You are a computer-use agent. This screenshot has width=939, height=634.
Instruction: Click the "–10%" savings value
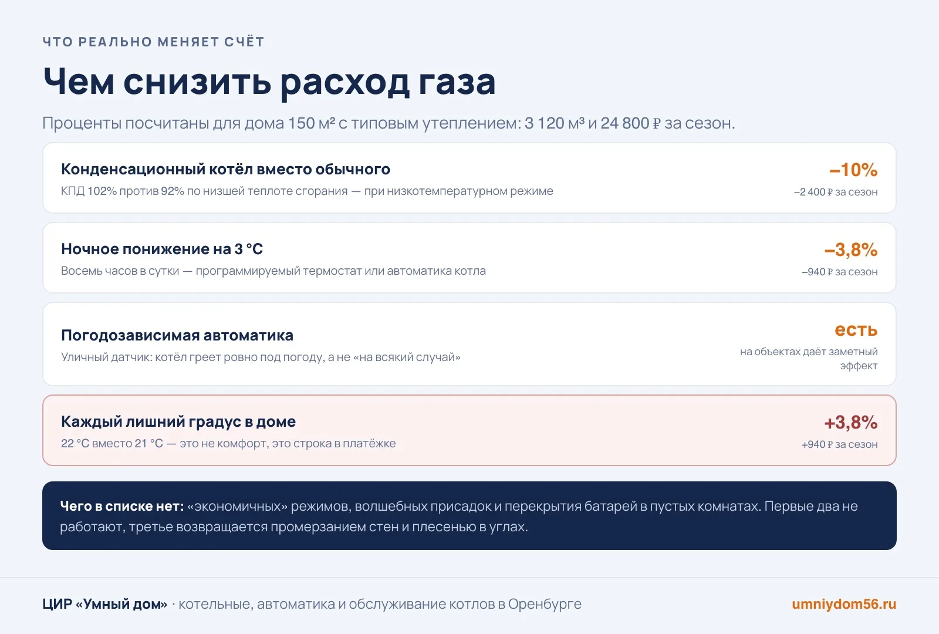click(x=853, y=170)
